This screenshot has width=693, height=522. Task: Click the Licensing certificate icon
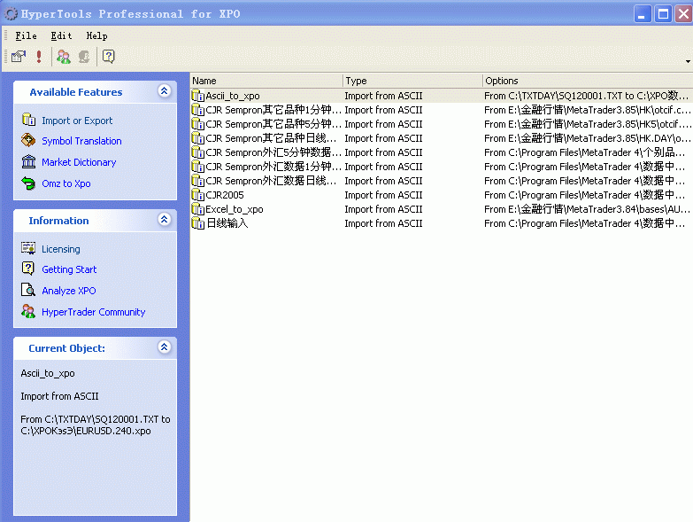28,248
